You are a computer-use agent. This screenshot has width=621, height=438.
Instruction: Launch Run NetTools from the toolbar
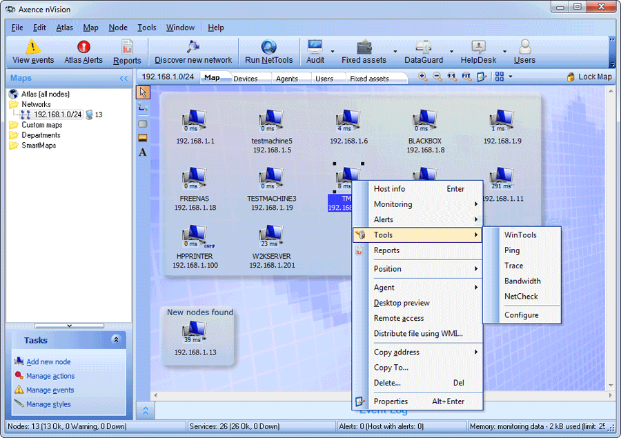(x=268, y=48)
